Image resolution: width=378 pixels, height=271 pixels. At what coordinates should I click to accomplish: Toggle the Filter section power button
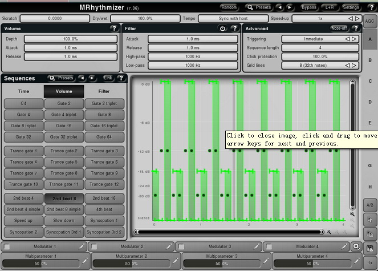click(222, 28)
